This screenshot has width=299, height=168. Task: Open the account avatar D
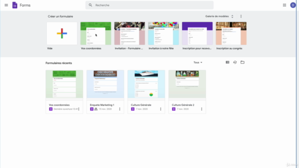293,5
